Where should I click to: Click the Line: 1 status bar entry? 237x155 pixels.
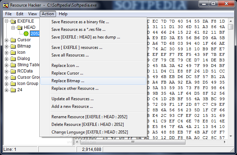coord(10,149)
